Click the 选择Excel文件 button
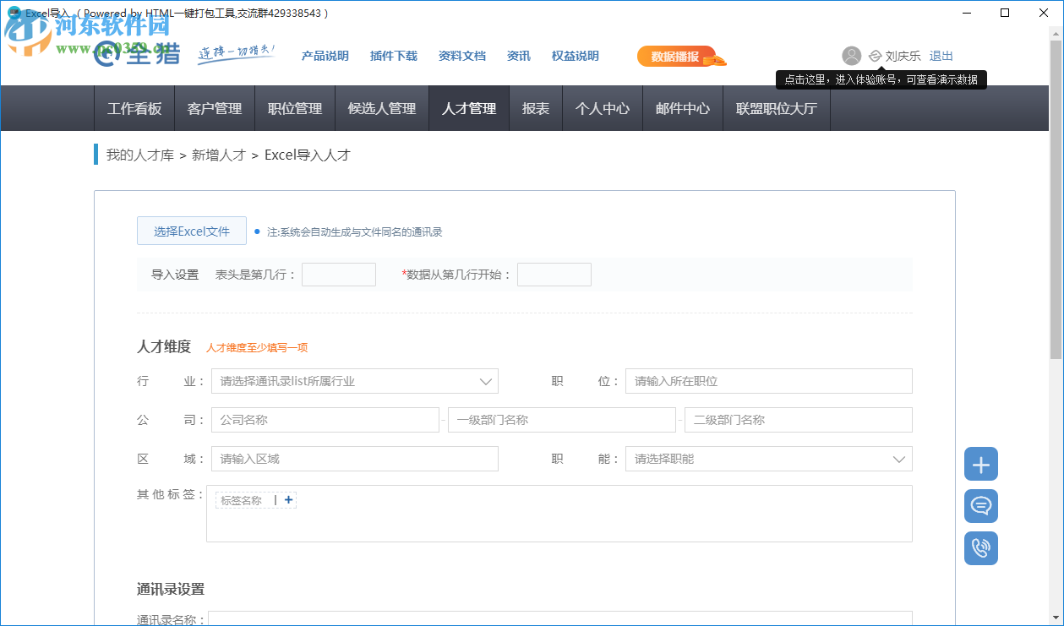 tap(191, 230)
